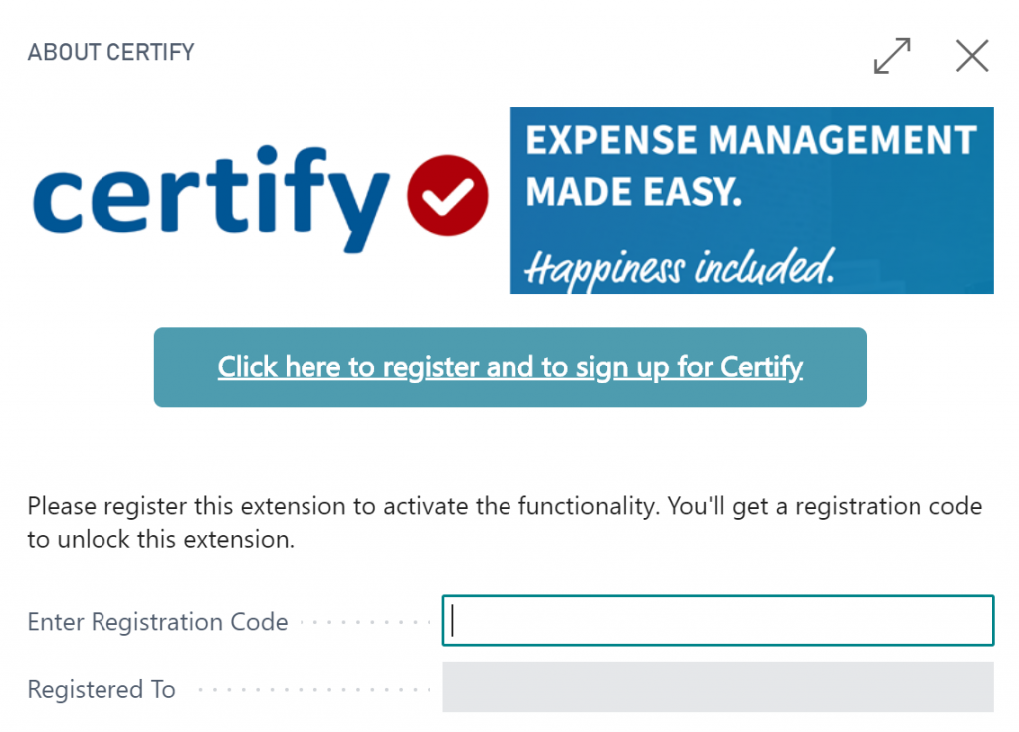The width and height of the screenshot is (1019, 732).
Task: Click inside the highlighted registration code field
Action: [x=716, y=620]
